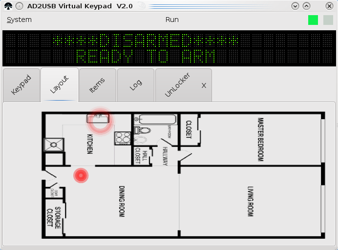Click the Run label in the menu bar

[172, 20]
